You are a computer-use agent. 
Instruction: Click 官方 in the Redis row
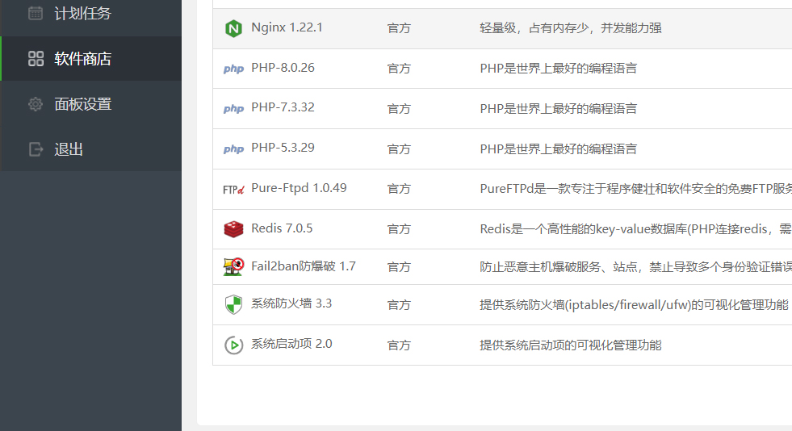click(399, 229)
